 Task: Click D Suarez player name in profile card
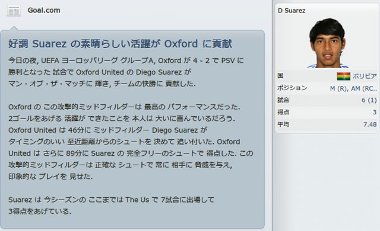pos(292,11)
